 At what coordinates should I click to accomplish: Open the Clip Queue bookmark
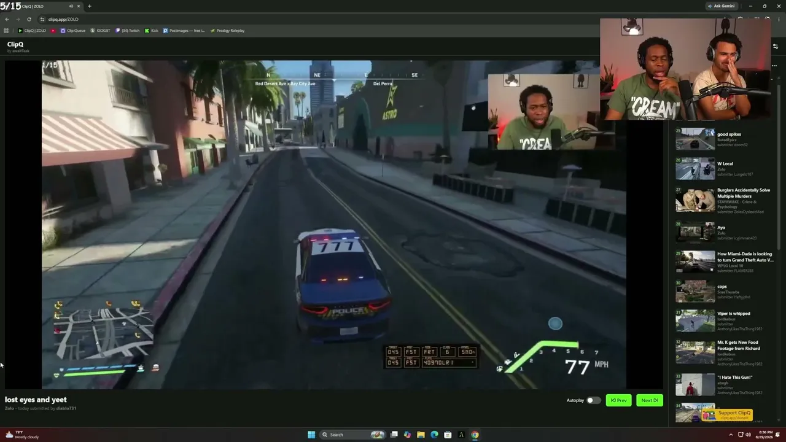(73, 31)
